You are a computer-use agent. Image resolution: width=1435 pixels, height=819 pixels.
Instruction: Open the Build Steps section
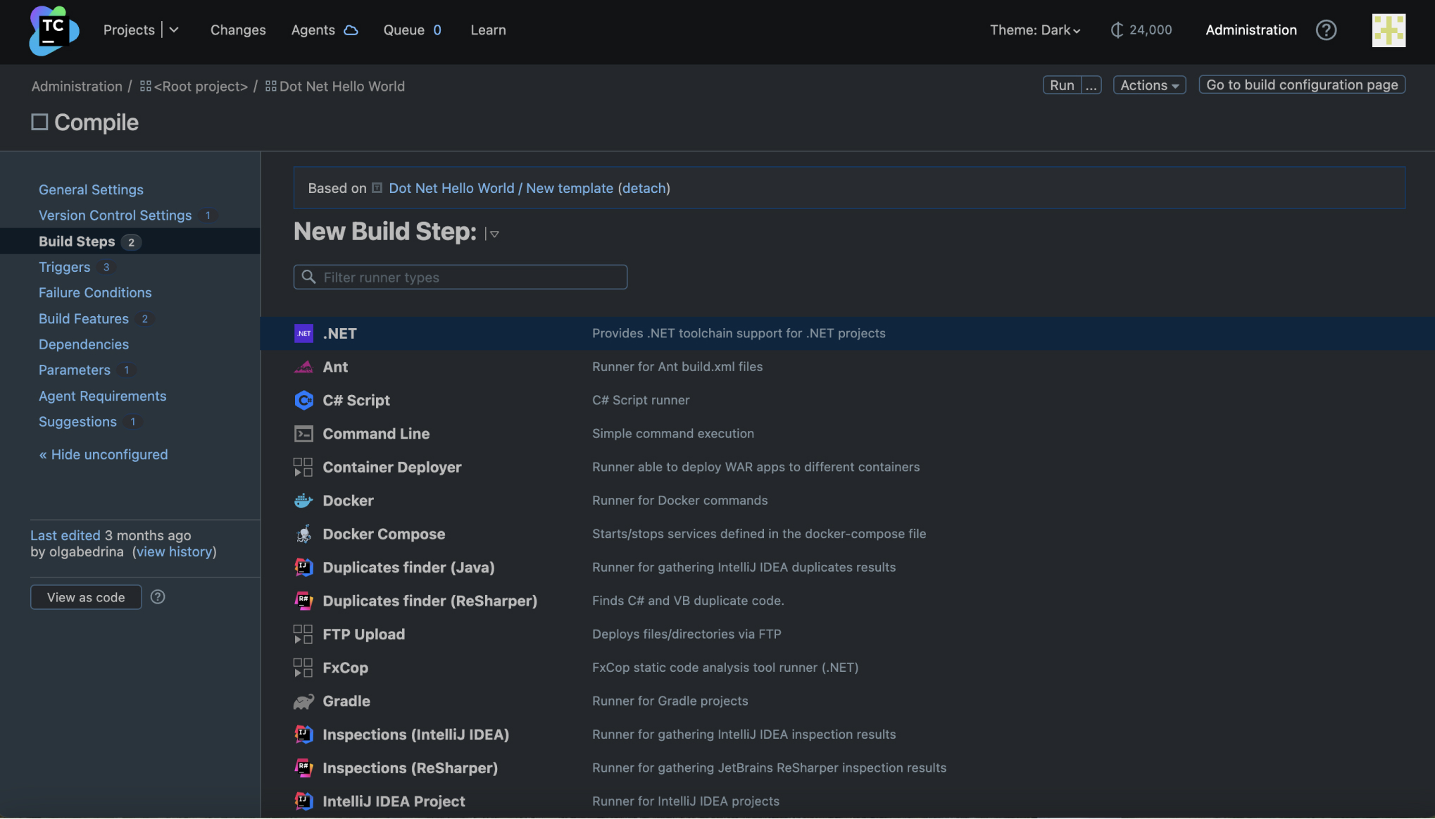click(x=77, y=240)
